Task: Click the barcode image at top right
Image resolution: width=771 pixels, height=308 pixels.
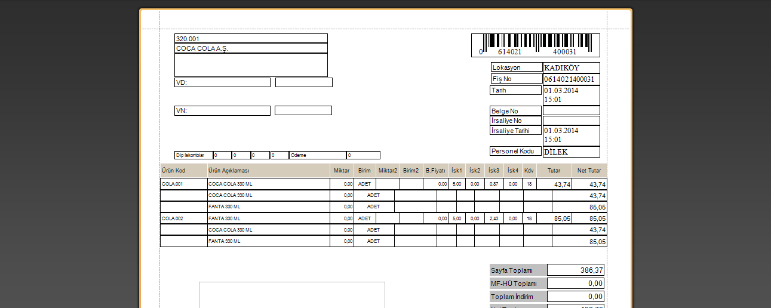Action: point(536,45)
